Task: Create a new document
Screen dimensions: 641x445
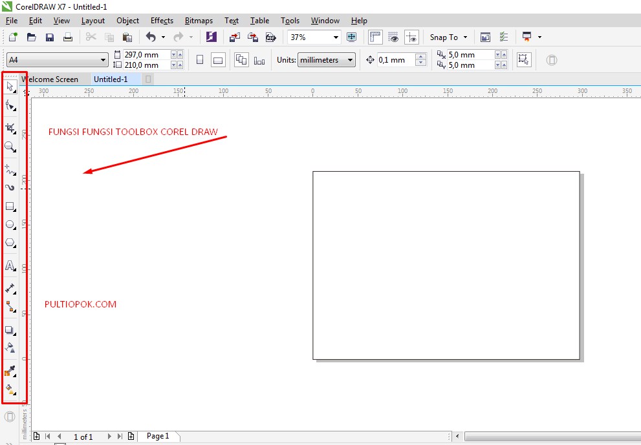Action: [13, 37]
